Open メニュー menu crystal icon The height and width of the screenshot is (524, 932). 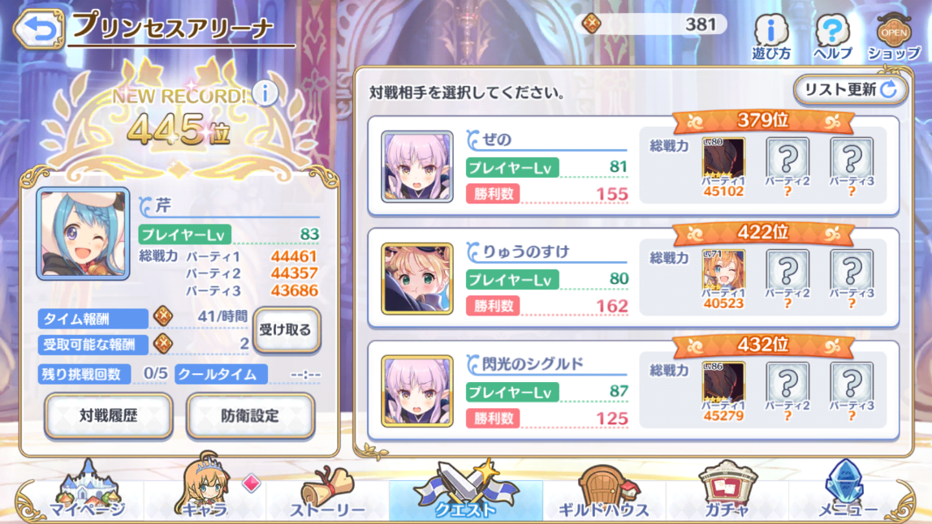(x=848, y=490)
